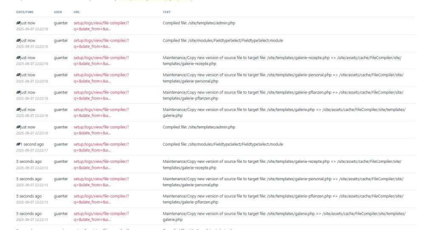Open URL link for '5 seconds ago' galerie-pflanzen.php entry
This screenshot has width=425, height=230.
(101, 196)
